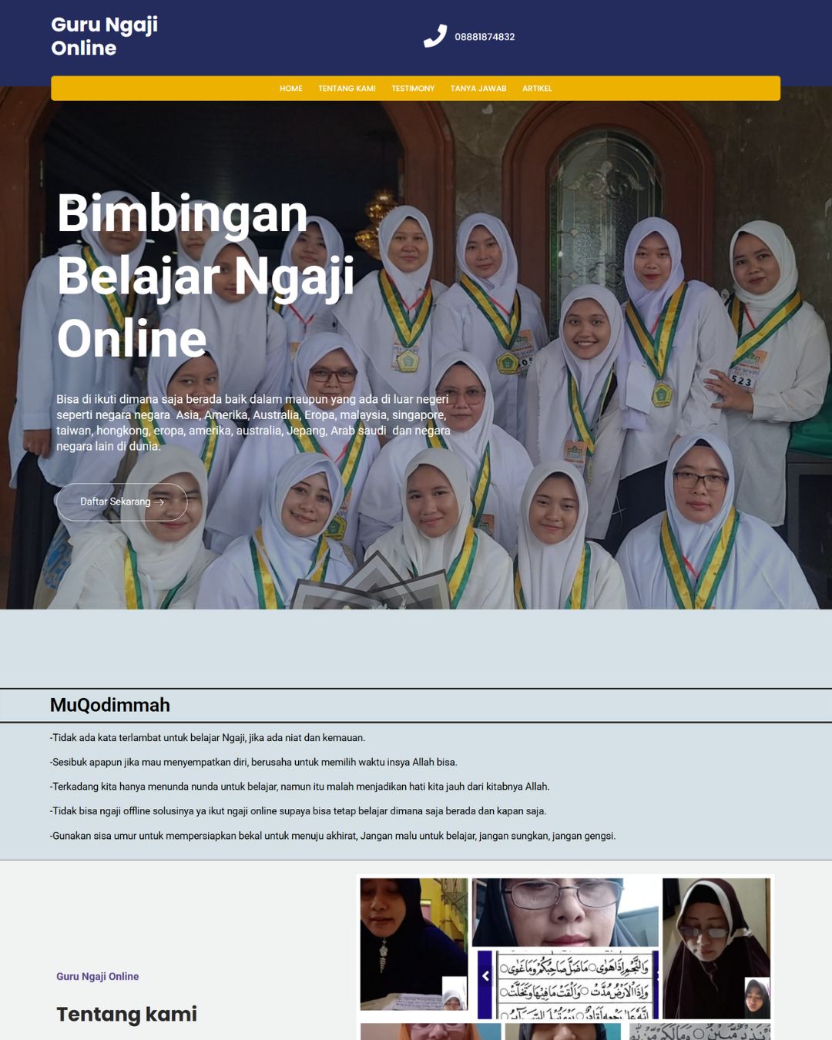Select the TESTIMONY menu item
This screenshot has height=1040, width=832.
coord(413,89)
